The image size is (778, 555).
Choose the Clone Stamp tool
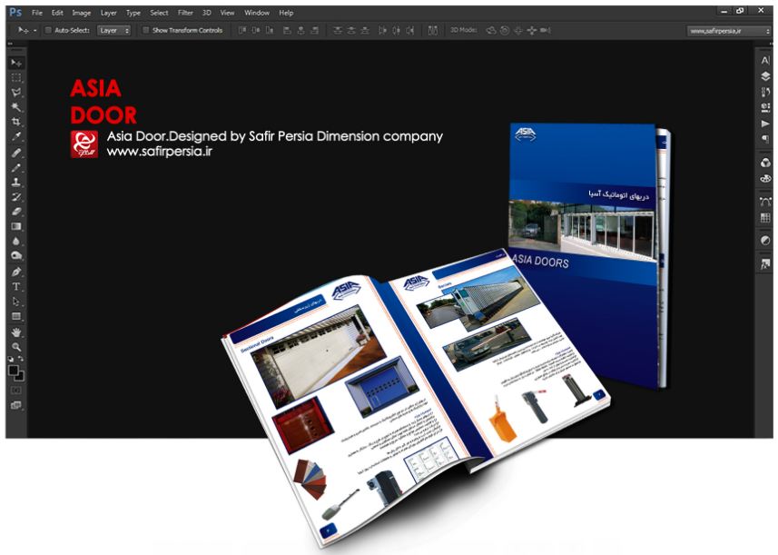(16, 182)
